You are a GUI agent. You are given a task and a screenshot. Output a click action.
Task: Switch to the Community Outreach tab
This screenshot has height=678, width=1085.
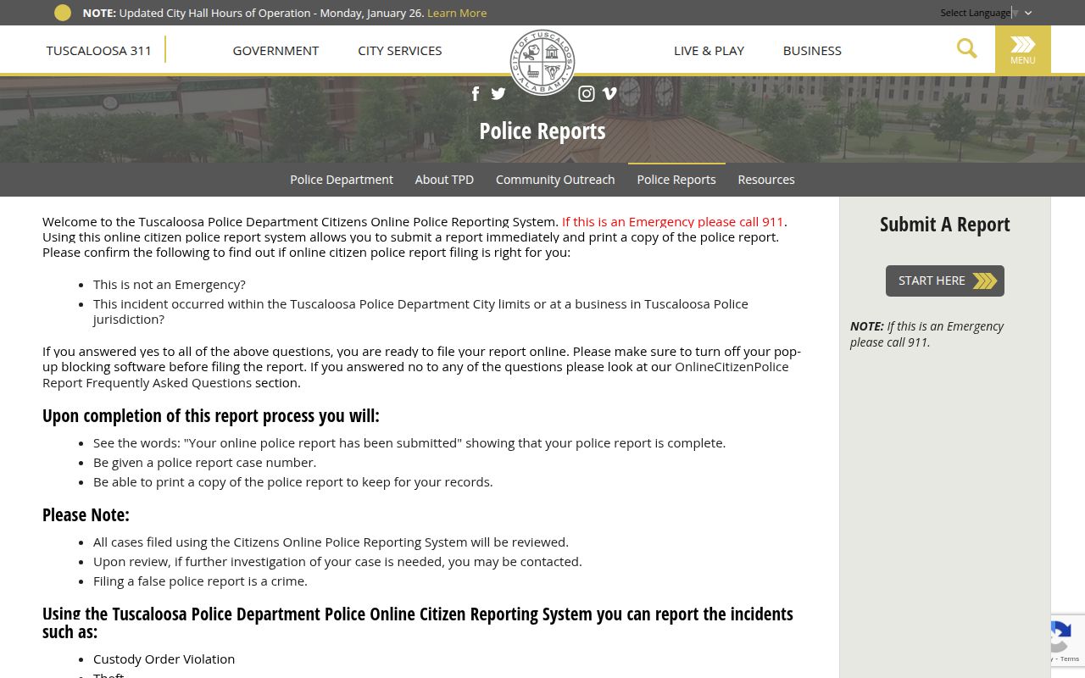555,180
